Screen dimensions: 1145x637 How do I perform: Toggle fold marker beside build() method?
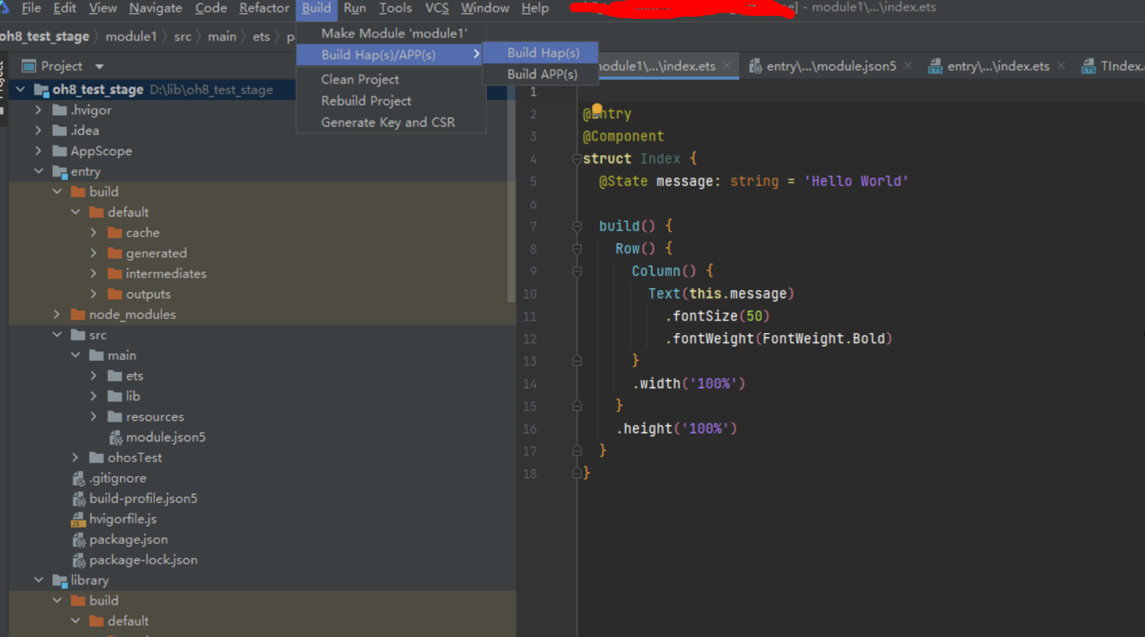577,227
